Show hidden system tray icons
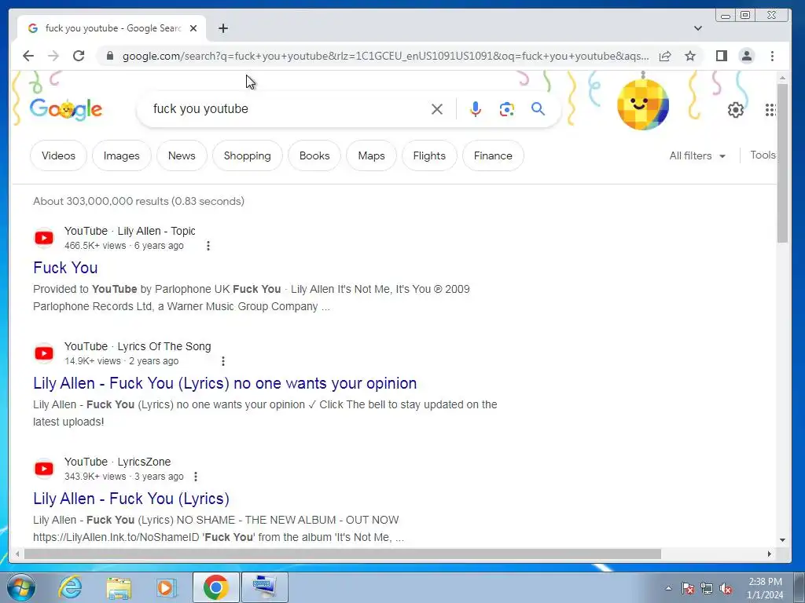 pyautogui.click(x=668, y=588)
